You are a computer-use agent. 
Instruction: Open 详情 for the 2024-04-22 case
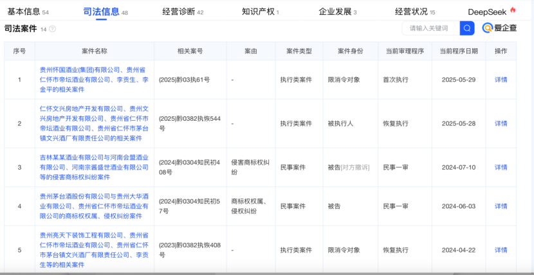pos(501,250)
